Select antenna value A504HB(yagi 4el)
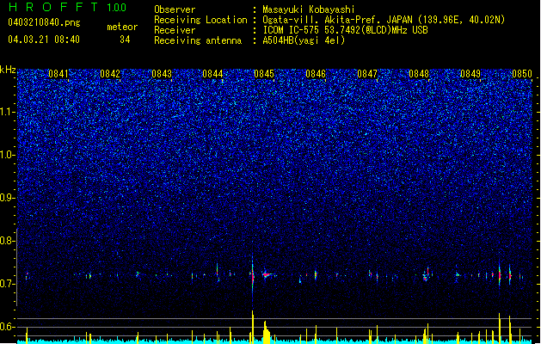The image size is (541, 344). click(304, 40)
